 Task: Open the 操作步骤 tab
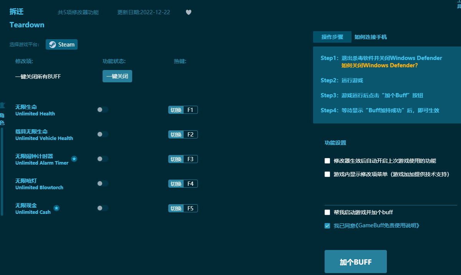[332, 37]
